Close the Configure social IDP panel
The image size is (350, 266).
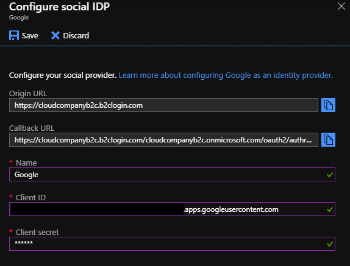click(341, 6)
